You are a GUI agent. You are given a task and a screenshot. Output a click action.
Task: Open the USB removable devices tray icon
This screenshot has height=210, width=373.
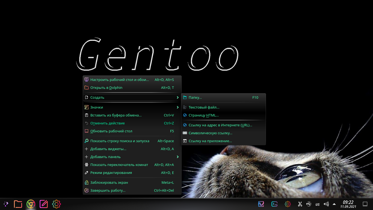[x=309, y=204]
